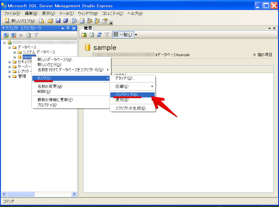The height and width of the screenshot is (207, 279).
Task: Click the 一覧(L) list view button
Action: 123,35
